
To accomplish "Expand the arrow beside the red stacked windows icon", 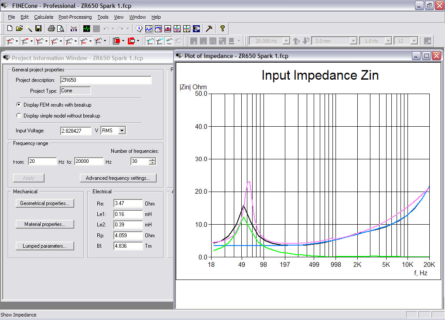I will point(123,41).
